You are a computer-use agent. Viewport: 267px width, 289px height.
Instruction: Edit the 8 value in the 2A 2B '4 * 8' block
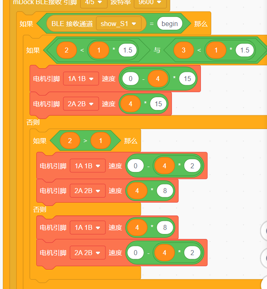[165, 191]
